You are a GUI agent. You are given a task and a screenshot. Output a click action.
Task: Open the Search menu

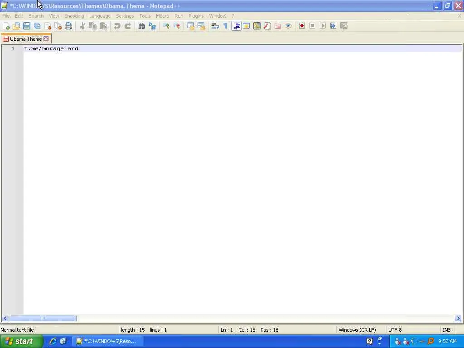(36, 16)
